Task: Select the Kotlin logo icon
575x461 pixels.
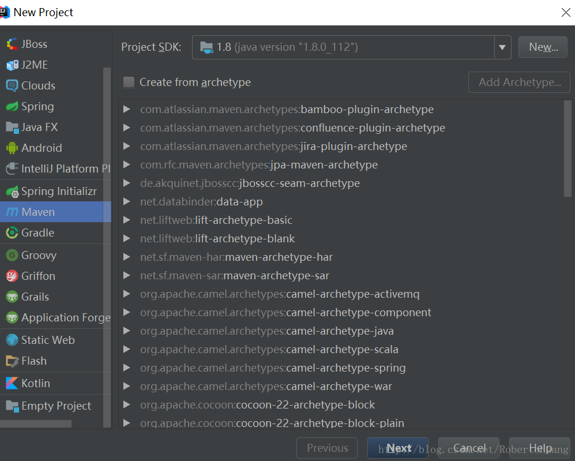Action: [x=12, y=384]
